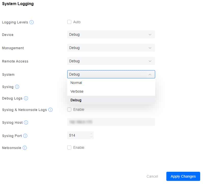
Task: Click the Netconsole info icon
Action: [25, 148]
